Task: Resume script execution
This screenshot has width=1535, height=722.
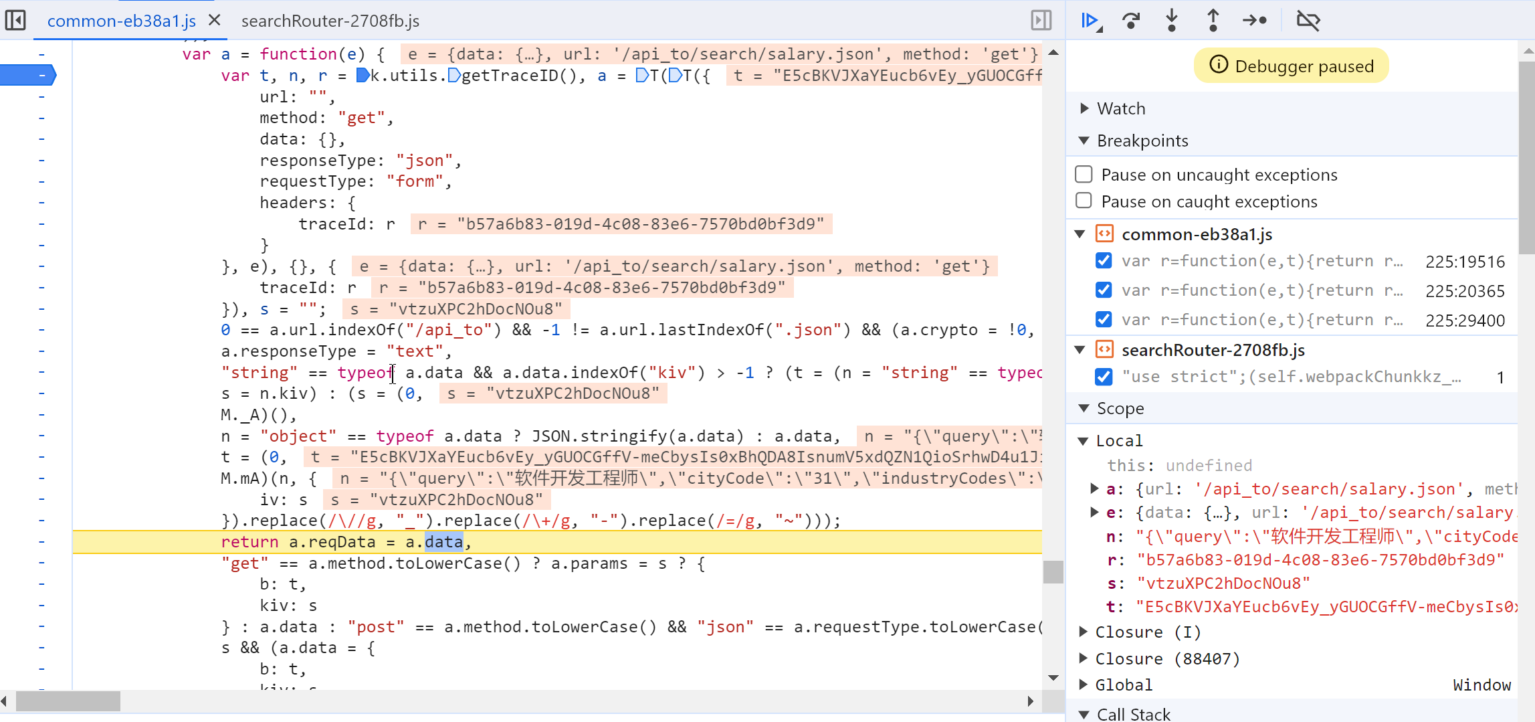Action: (1091, 21)
